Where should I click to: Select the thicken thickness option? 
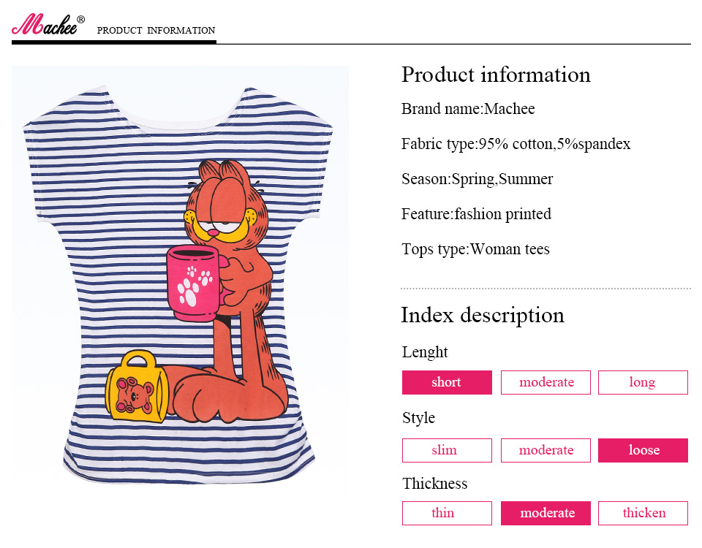pyautogui.click(x=643, y=513)
